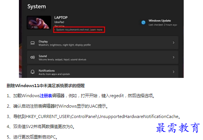Viewport: 203px width, 140px height.
Task: Open the Display settings row
Action: pyautogui.click(x=103, y=43)
